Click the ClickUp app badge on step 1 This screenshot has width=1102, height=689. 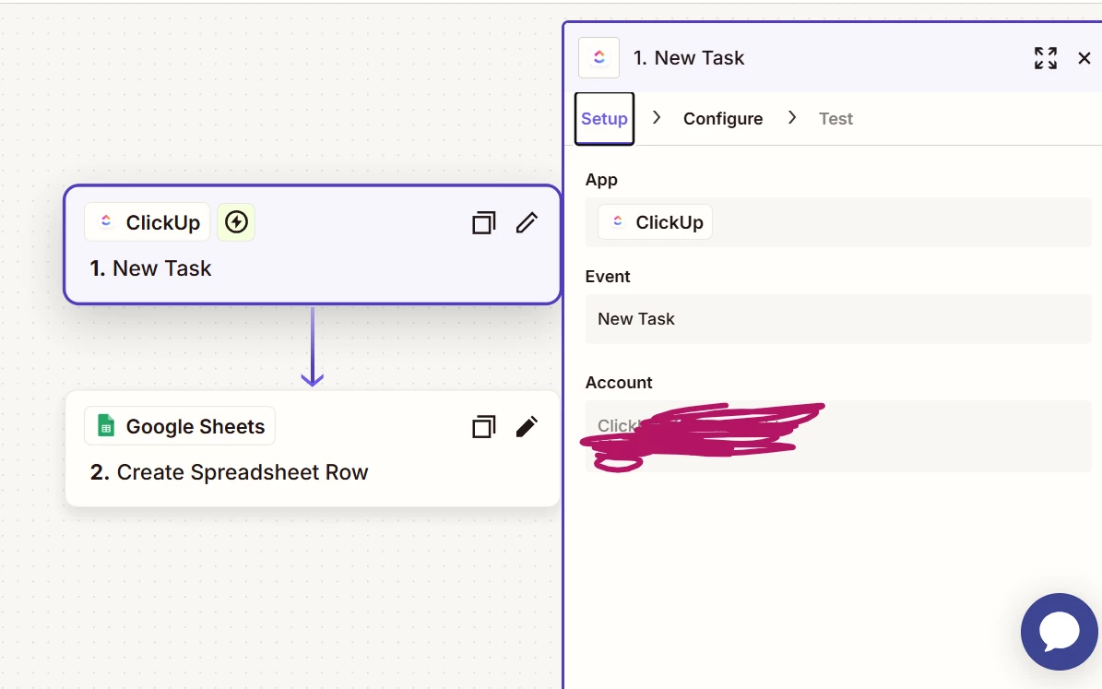147,222
